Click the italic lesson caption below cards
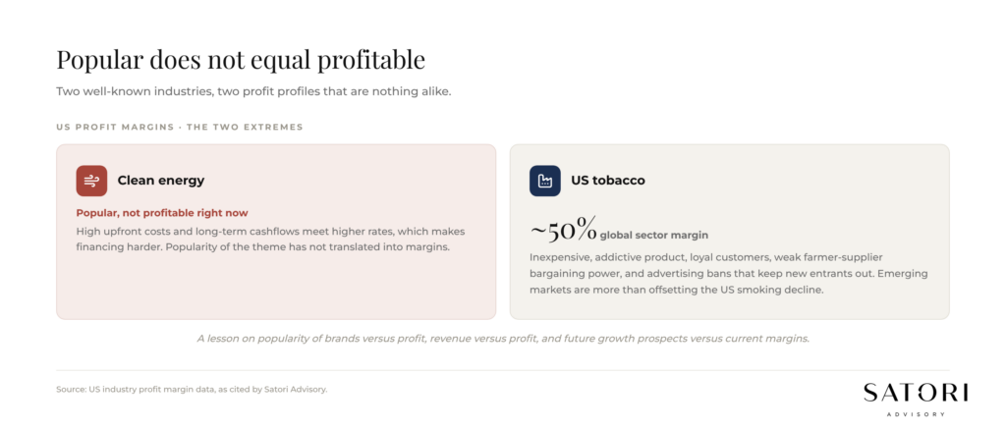Image resolution: width=1006 pixels, height=429 pixels. pyautogui.click(x=503, y=338)
